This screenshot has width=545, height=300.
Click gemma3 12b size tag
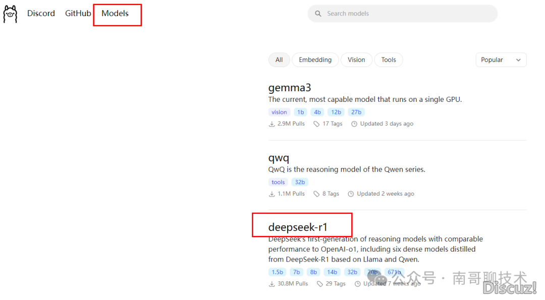point(336,112)
